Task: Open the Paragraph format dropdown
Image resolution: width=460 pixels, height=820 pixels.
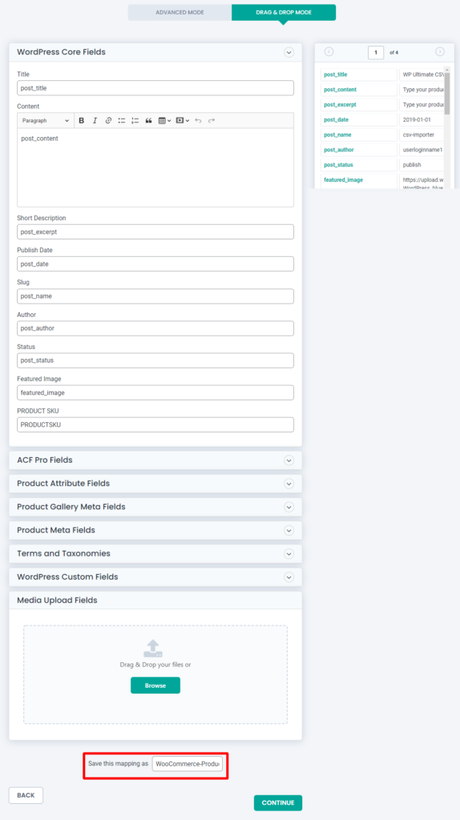Action: click(46, 120)
